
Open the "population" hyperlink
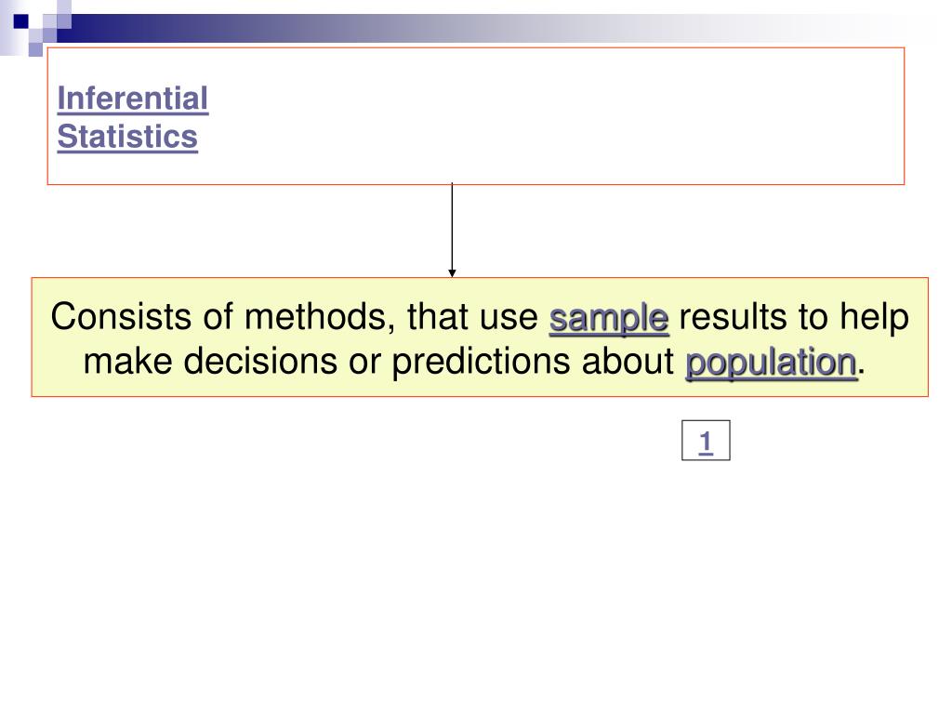tap(771, 364)
